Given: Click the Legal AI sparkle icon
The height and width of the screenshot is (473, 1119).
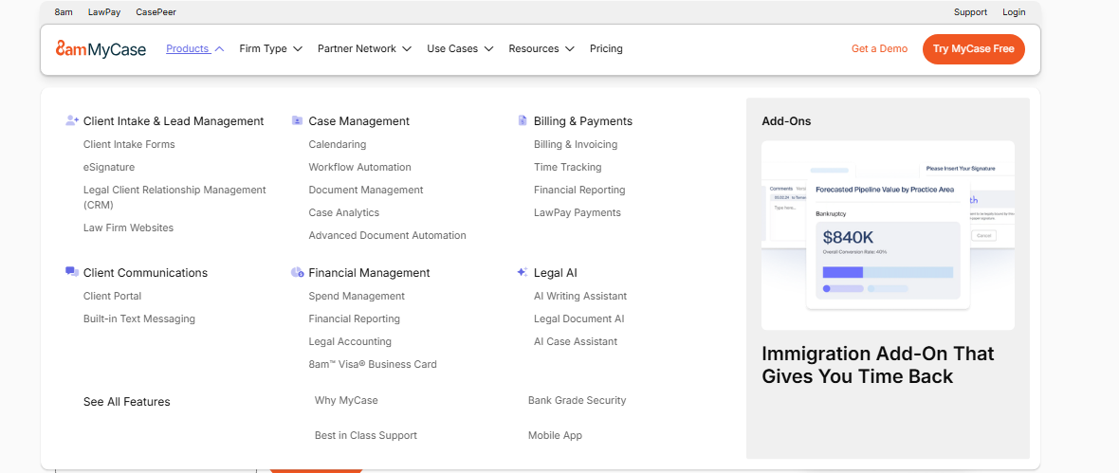Looking at the screenshot, I should (523, 273).
